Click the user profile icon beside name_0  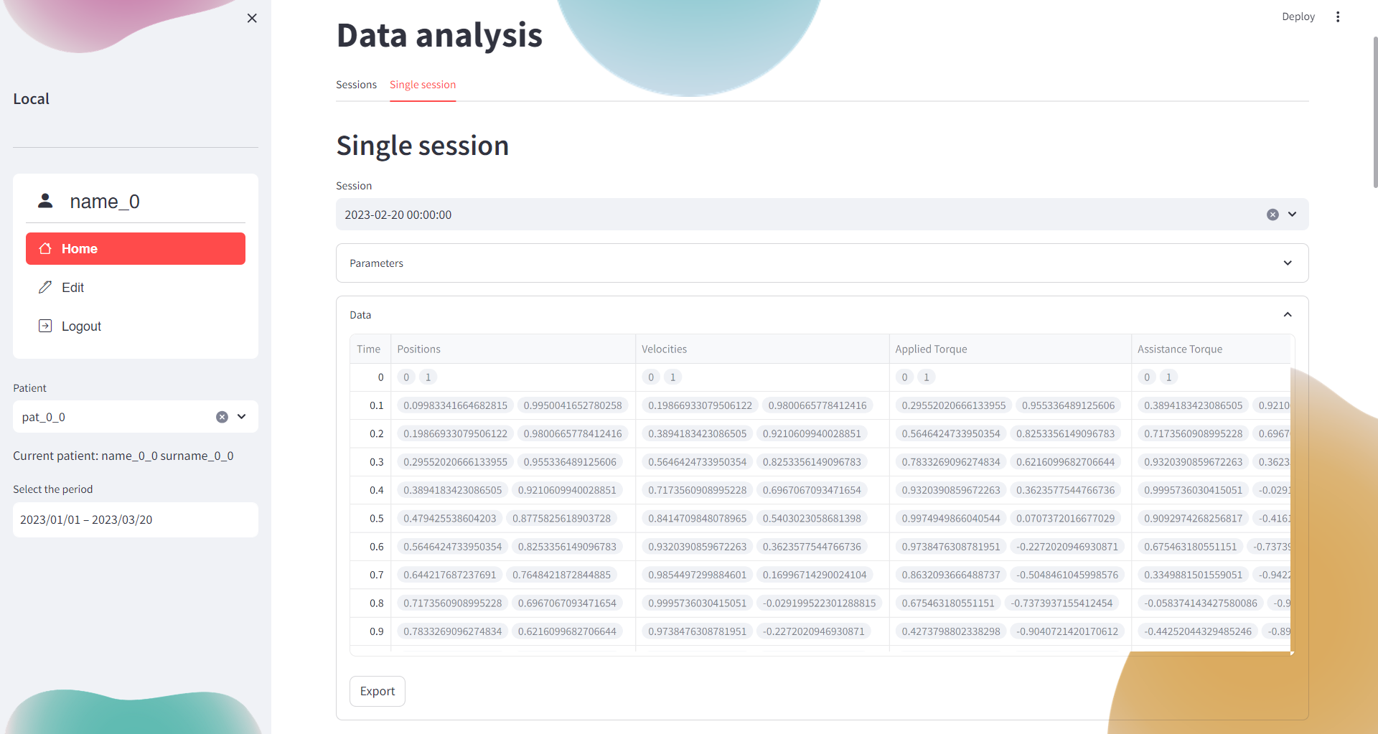coord(45,201)
